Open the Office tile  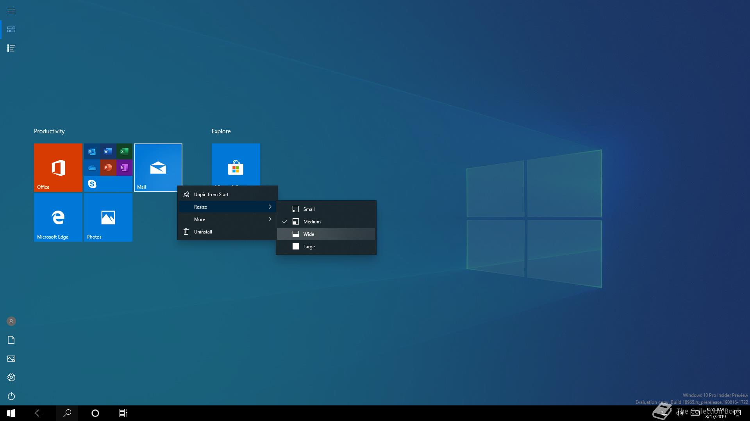58,168
